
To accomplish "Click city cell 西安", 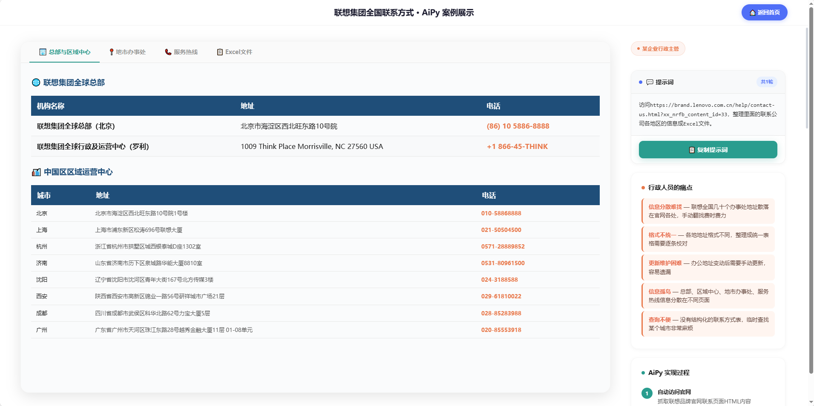I will 42,296.
